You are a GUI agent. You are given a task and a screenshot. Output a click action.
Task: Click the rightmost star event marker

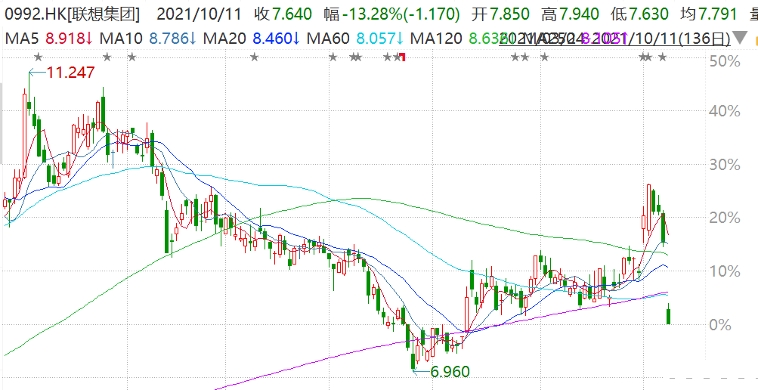pyautogui.click(x=662, y=57)
